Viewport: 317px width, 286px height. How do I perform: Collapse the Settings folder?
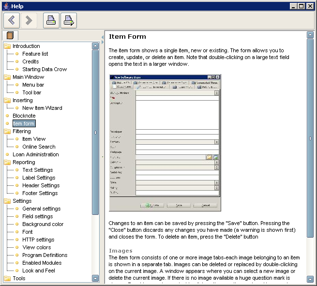click(x=7, y=201)
